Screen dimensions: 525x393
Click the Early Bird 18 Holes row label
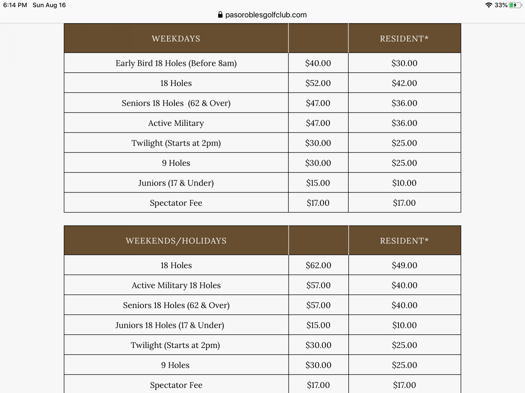click(176, 63)
